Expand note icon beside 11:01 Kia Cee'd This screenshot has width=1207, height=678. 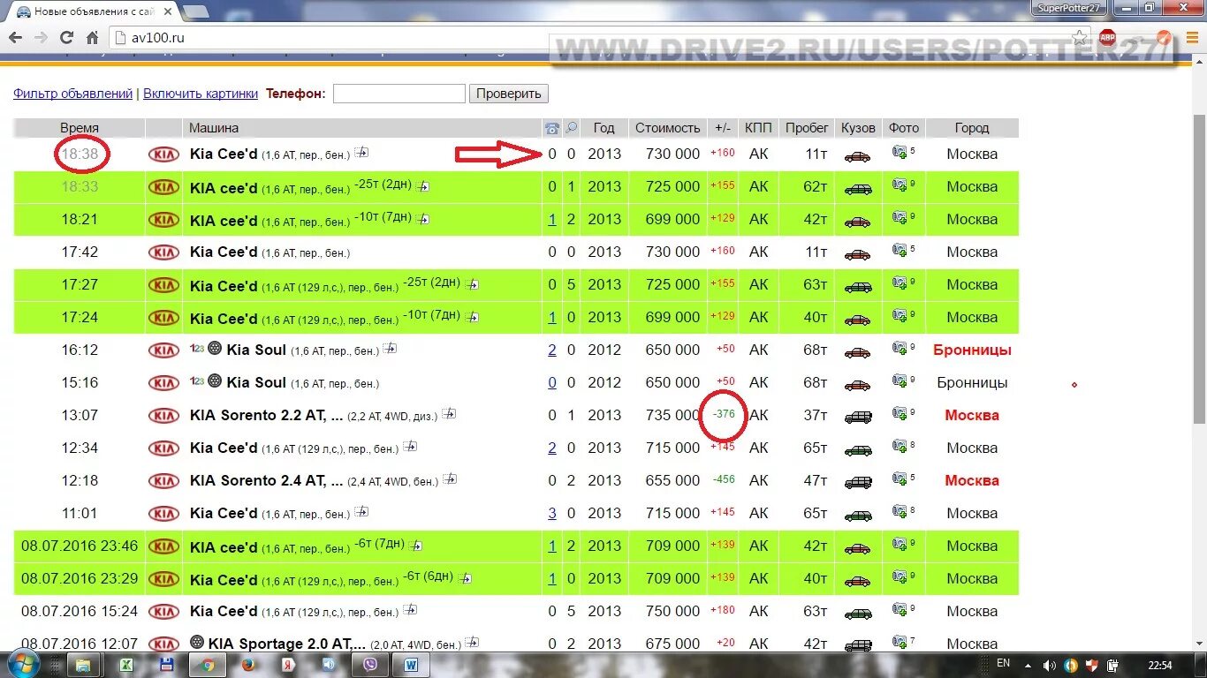click(361, 511)
